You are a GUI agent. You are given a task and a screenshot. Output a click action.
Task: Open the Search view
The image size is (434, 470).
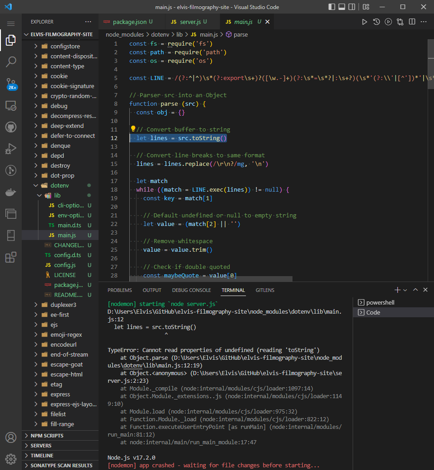[x=11, y=62]
